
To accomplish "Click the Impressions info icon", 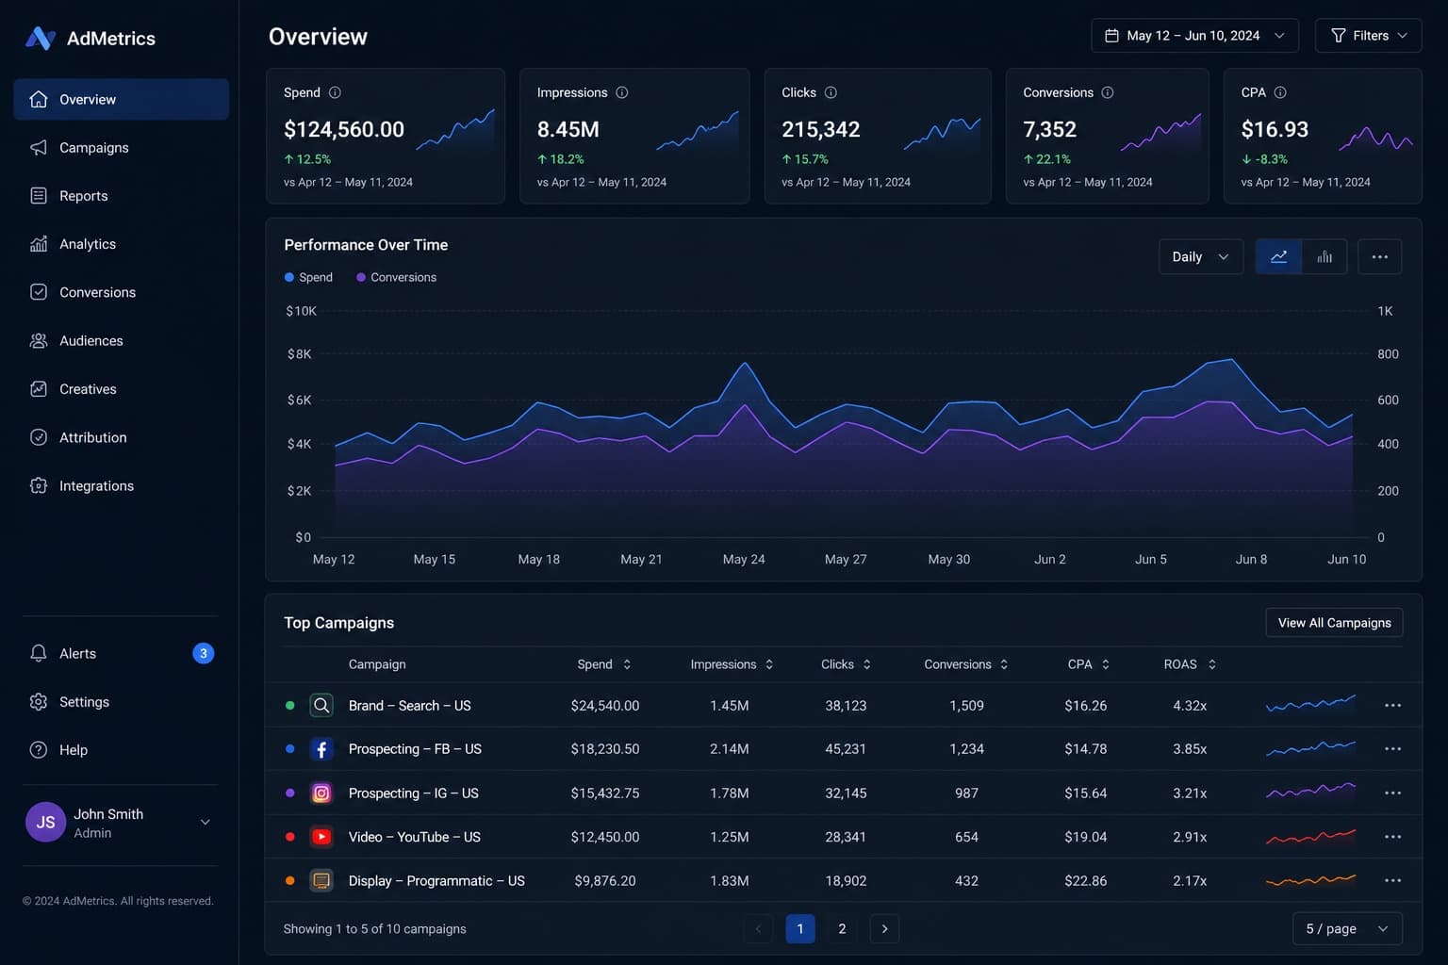I will [x=622, y=92].
